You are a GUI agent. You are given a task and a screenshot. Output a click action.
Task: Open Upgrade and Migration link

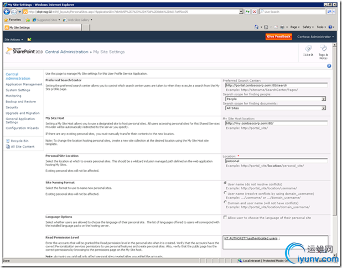(x=23, y=113)
